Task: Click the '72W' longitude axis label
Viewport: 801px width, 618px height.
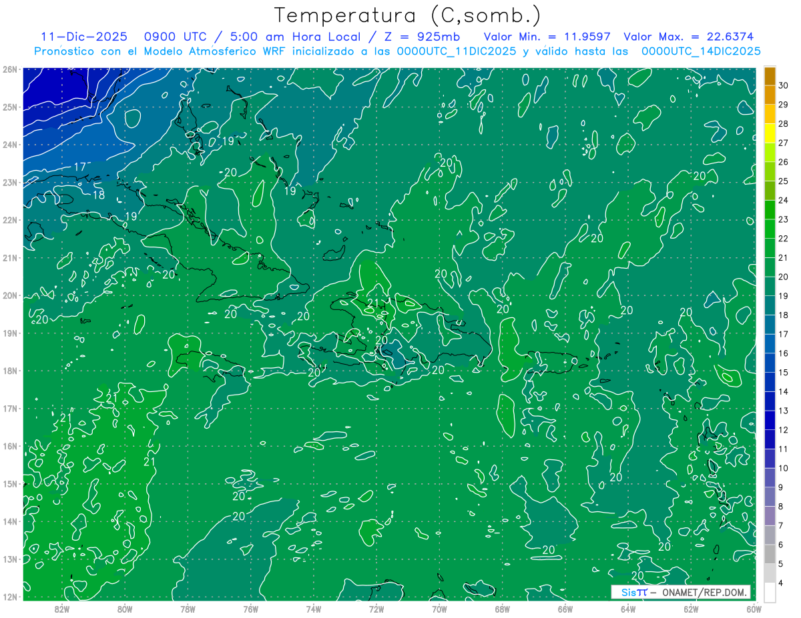Action: click(376, 609)
